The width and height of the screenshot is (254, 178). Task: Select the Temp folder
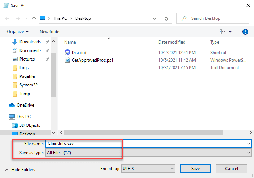pyautogui.click(x=25, y=94)
